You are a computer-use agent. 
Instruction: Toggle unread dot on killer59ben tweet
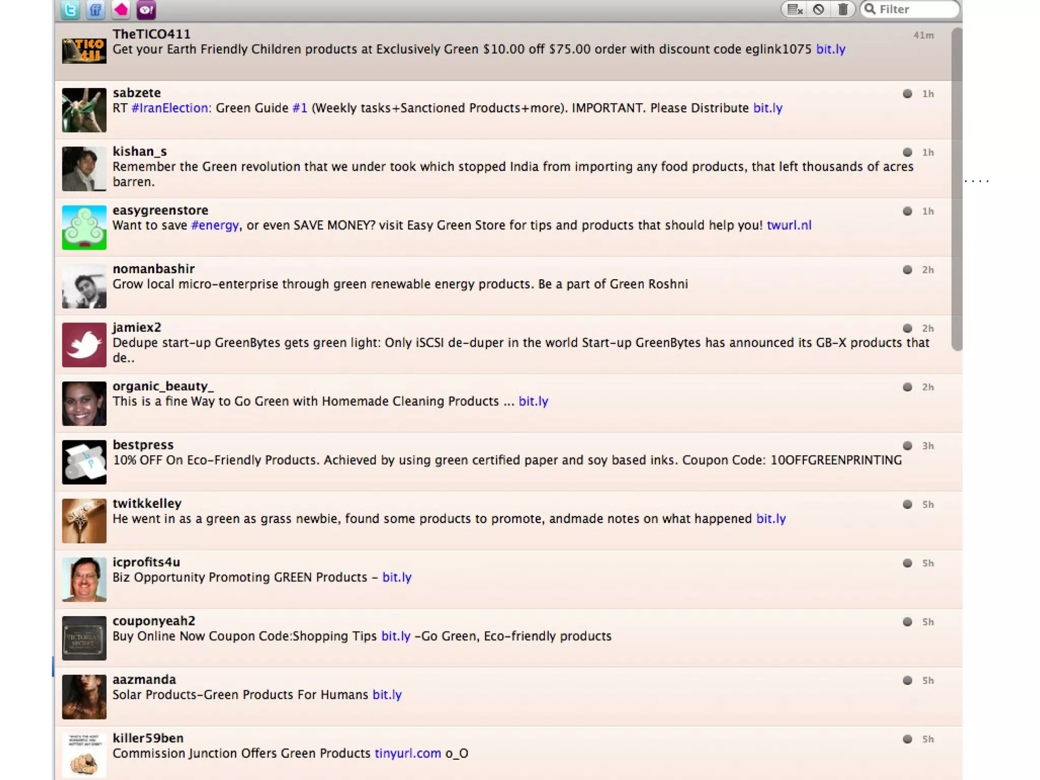point(907,739)
